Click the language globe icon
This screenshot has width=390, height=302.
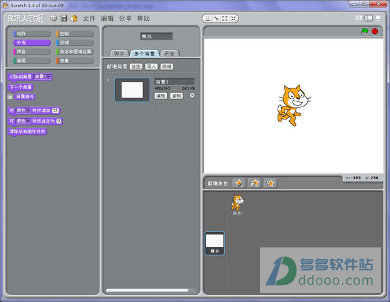[54, 18]
